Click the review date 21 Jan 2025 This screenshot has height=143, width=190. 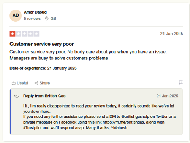(171, 34)
